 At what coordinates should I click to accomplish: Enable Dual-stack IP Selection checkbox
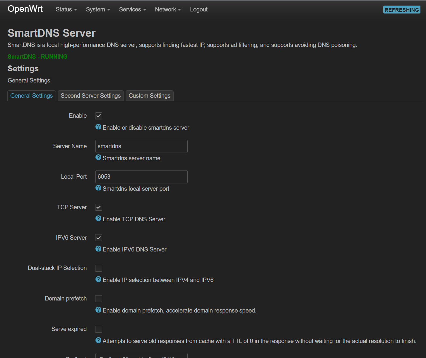(99, 268)
